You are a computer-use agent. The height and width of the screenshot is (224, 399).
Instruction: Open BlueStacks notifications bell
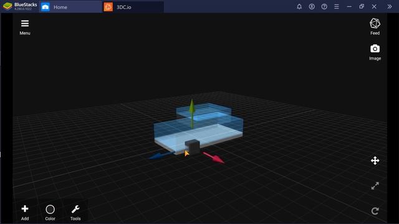299,7
